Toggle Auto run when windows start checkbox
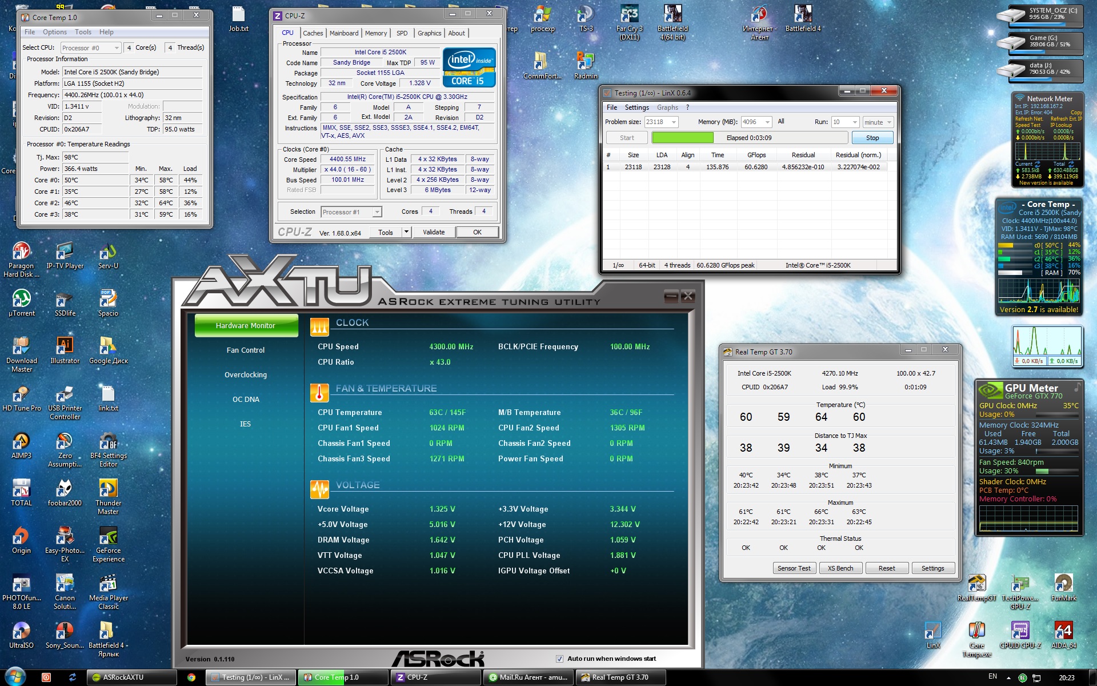Image resolution: width=1097 pixels, height=686 pixels. pos(560,659)
